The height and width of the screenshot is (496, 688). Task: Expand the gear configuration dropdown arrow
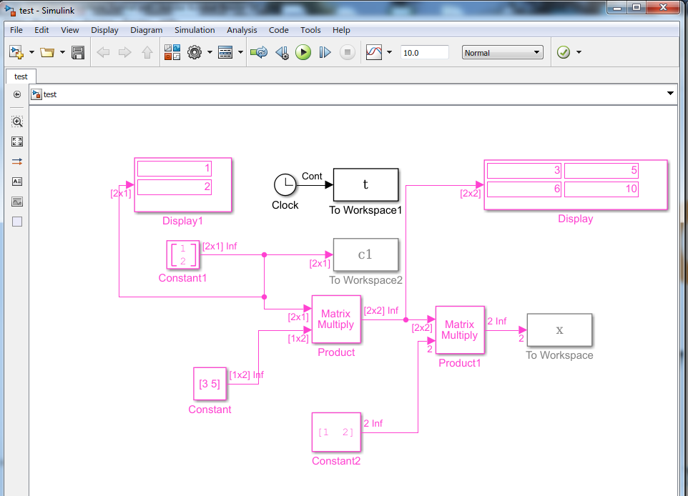point(210,53)
